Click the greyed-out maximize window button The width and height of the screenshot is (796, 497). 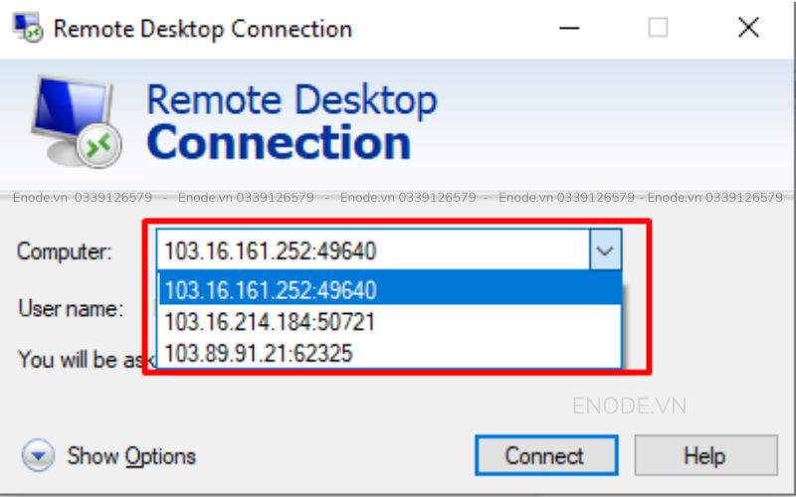[658, 28]
